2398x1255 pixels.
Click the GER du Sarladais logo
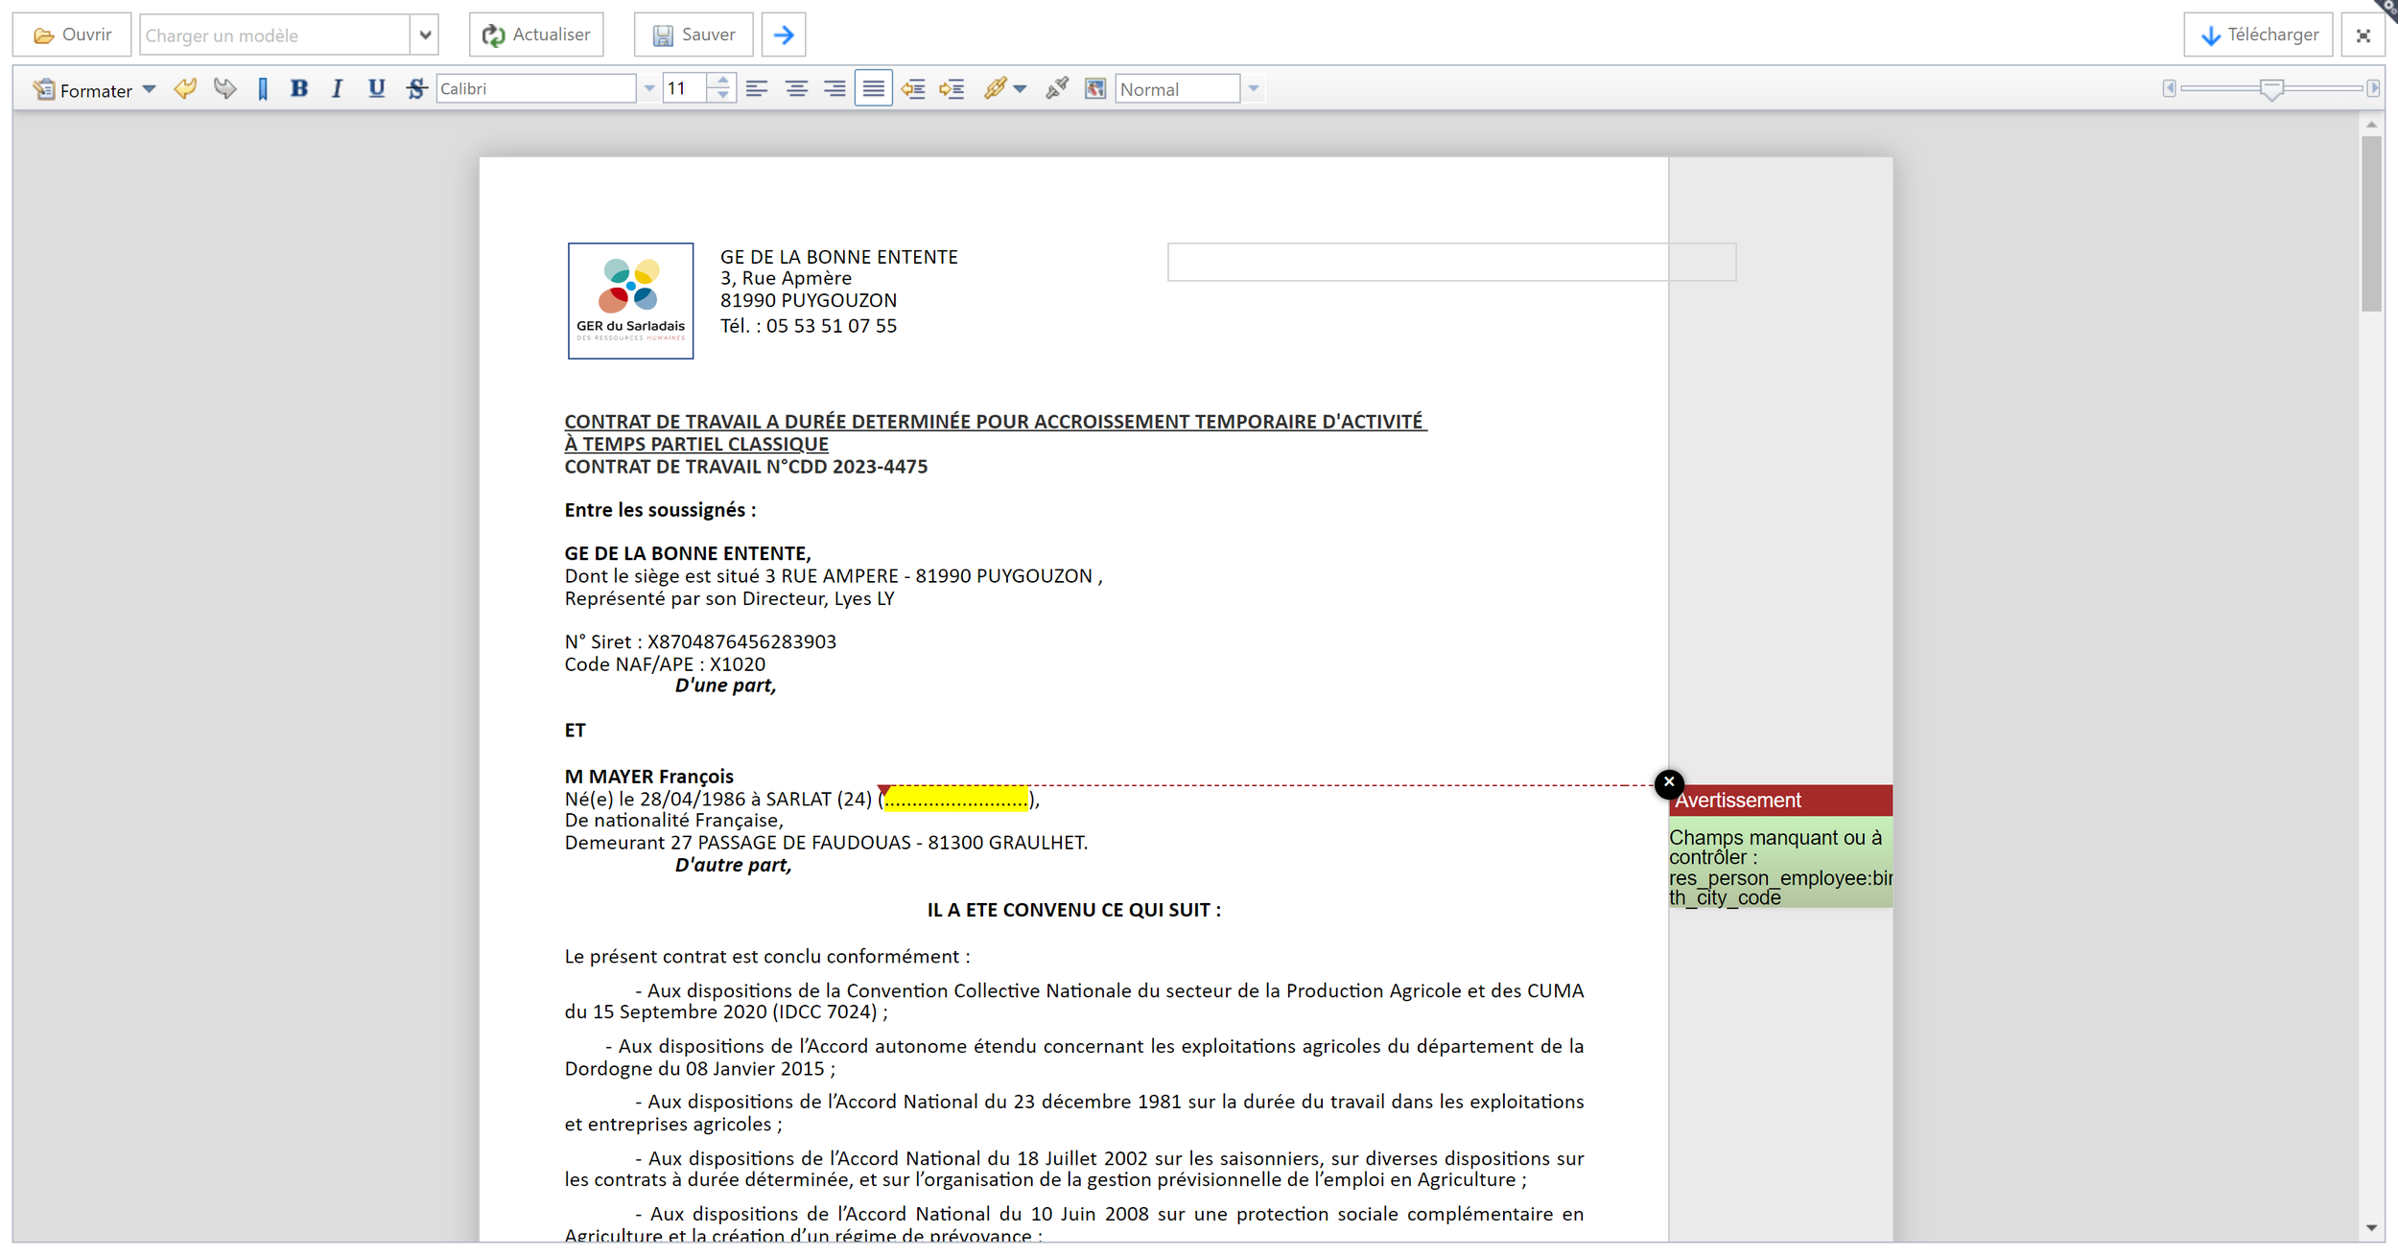point(630,301)
